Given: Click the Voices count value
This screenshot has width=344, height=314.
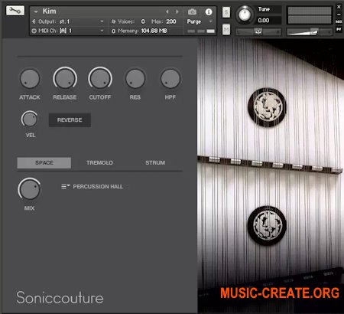Looking at the screenshot, I should coord(143,21).
